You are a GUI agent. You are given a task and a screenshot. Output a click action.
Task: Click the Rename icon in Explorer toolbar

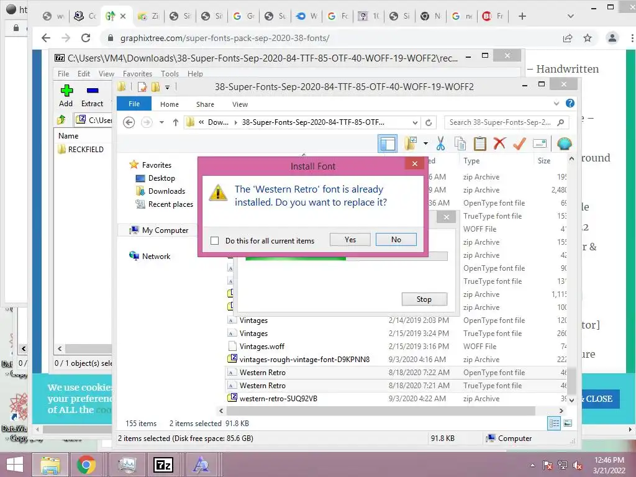540,143
